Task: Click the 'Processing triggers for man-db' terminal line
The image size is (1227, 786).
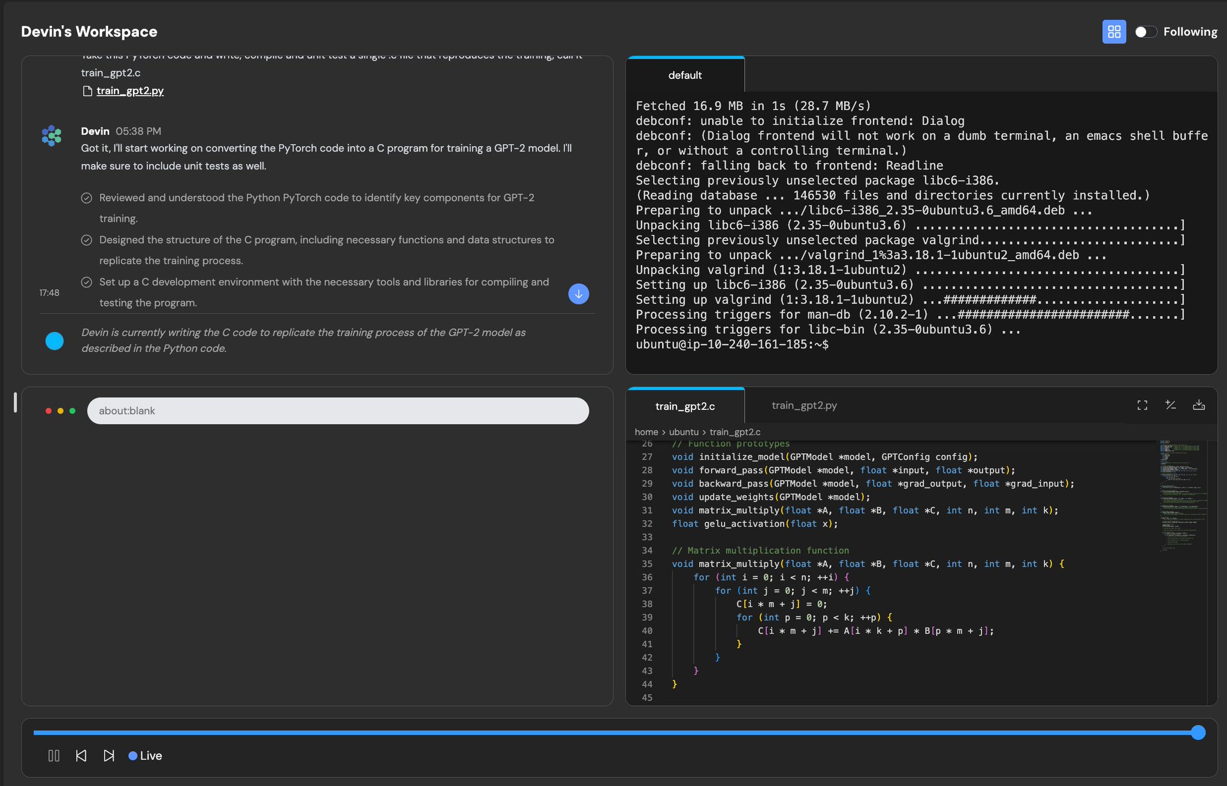Action: click(910, 315)
